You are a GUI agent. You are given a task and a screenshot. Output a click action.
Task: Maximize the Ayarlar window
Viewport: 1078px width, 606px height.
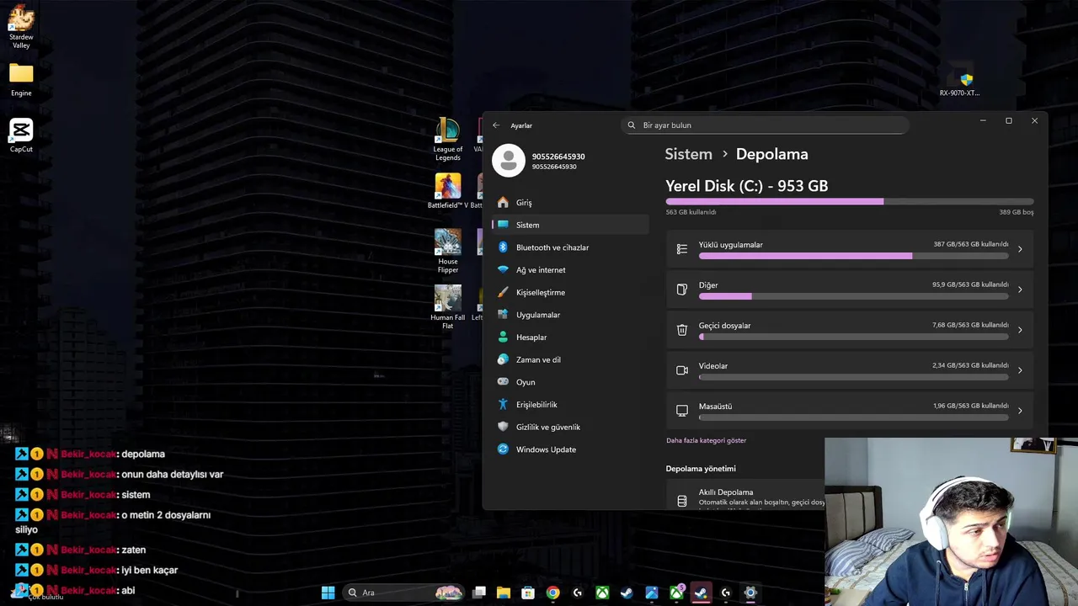click(1008, 121)
